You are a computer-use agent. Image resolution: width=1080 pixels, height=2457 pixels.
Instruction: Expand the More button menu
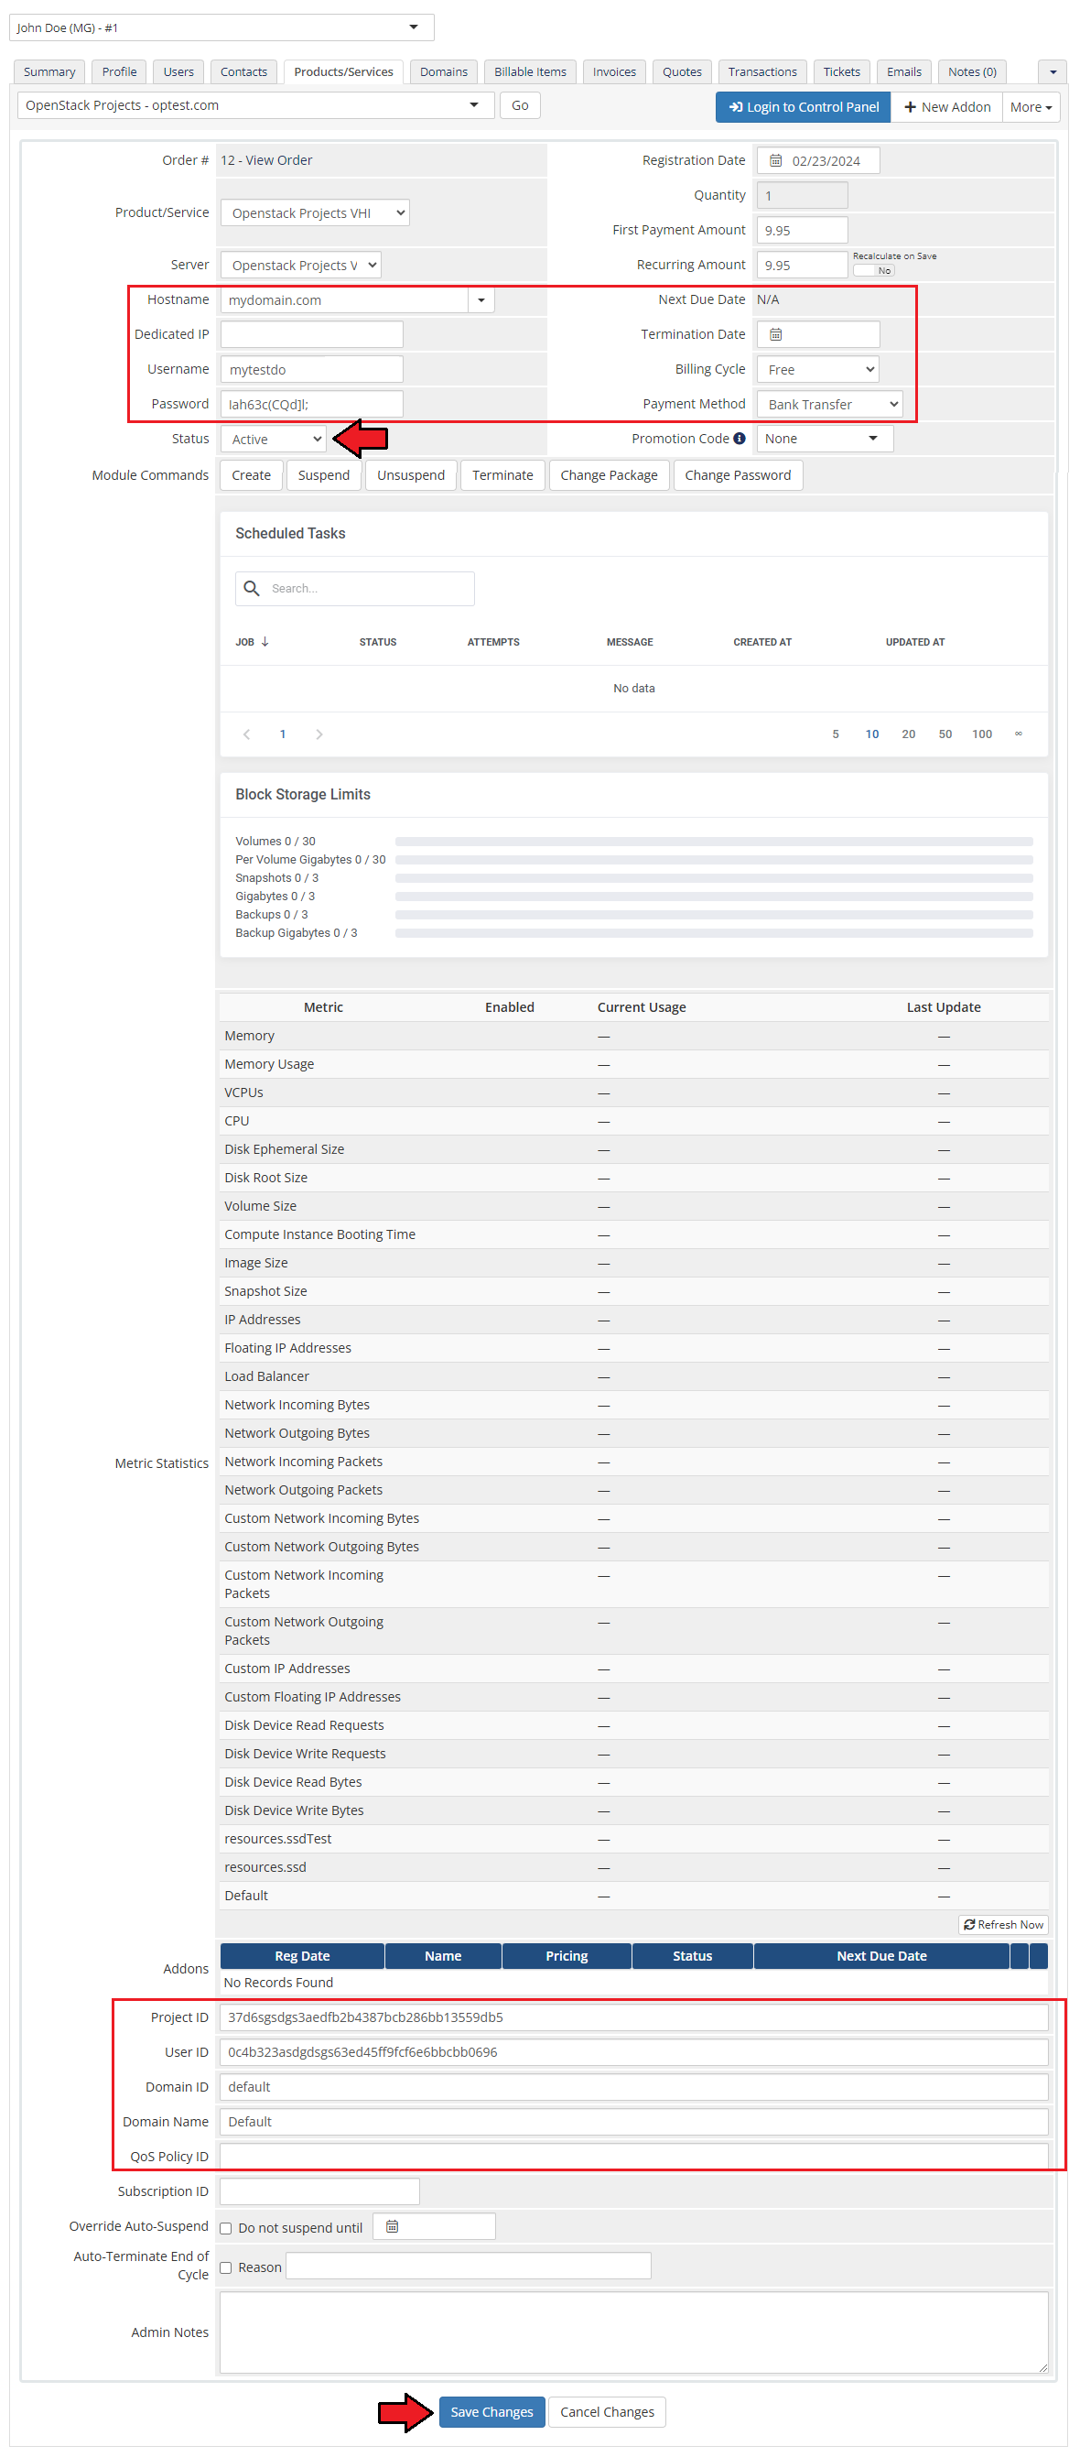pyautogui.click(x=1031, y=107)
